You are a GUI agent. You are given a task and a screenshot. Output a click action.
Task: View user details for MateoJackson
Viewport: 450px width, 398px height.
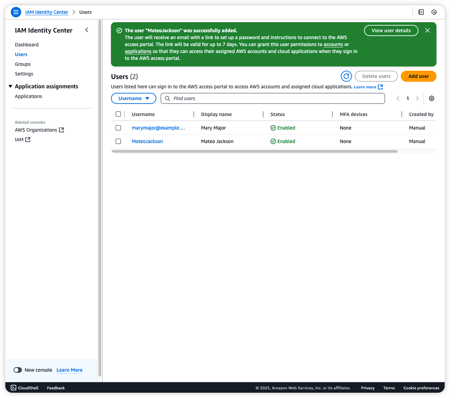tap(391, 30)
